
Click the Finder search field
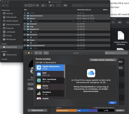tap(90, 5)
